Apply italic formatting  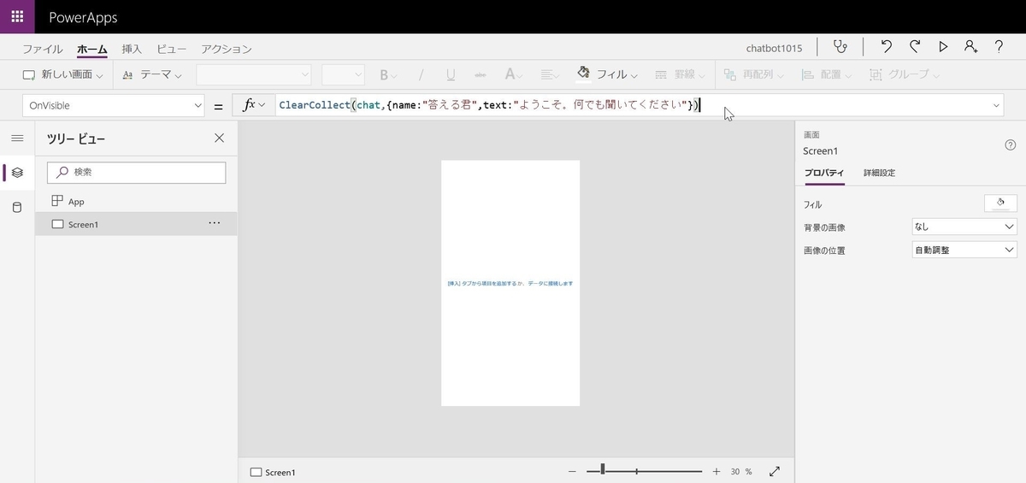(420, 75)
